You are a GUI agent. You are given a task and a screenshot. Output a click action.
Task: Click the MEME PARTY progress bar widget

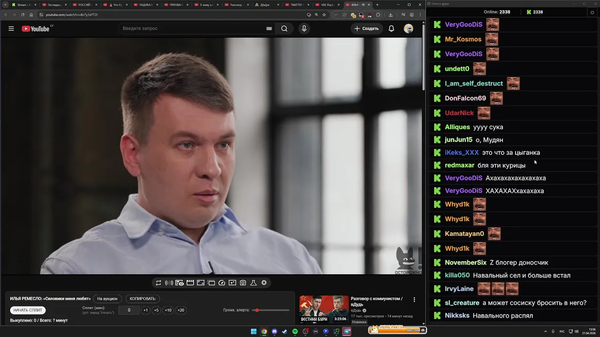[x=397, y=330]
